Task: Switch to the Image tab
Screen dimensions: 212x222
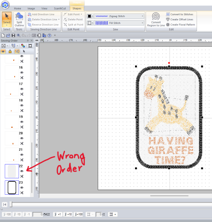Action: [31, 8]
